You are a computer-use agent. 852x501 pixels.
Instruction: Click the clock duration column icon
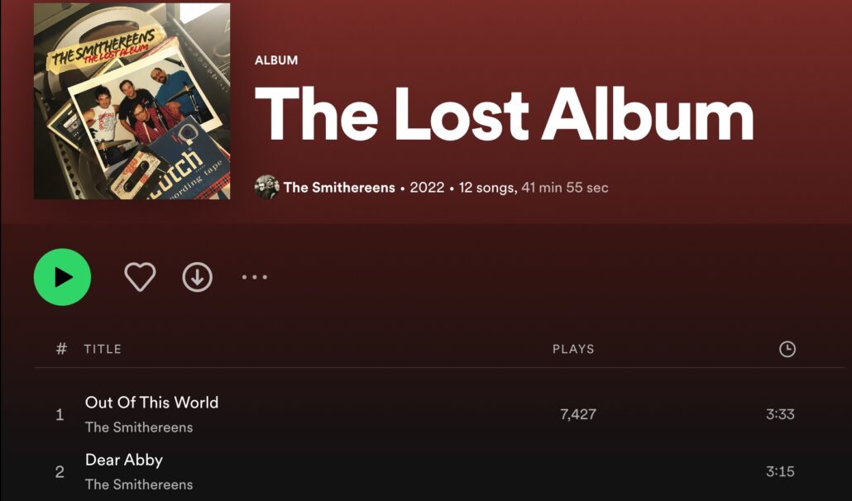click(787, 349)
